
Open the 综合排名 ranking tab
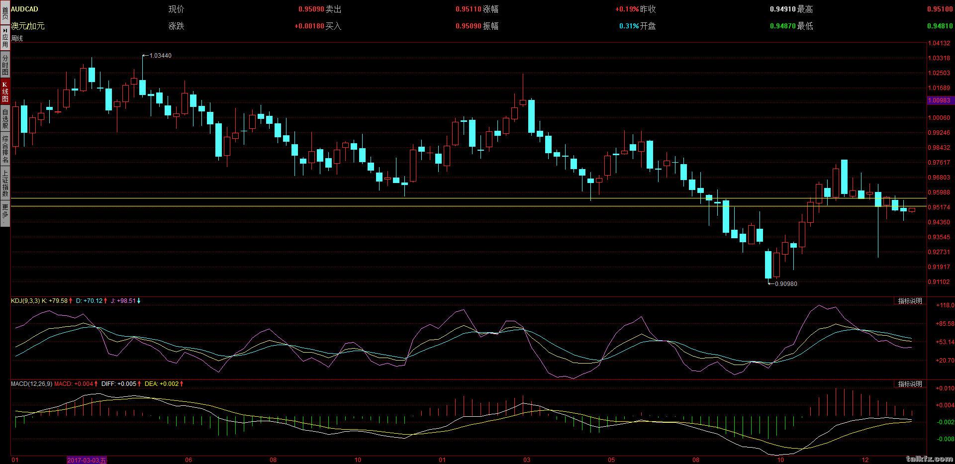(4, 150)
